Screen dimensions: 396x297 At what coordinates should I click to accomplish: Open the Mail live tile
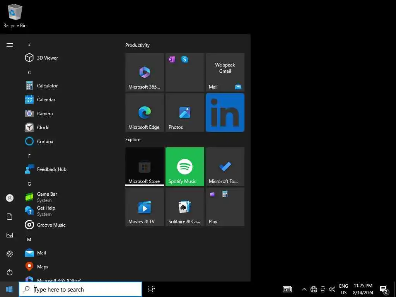click(225, 72)
